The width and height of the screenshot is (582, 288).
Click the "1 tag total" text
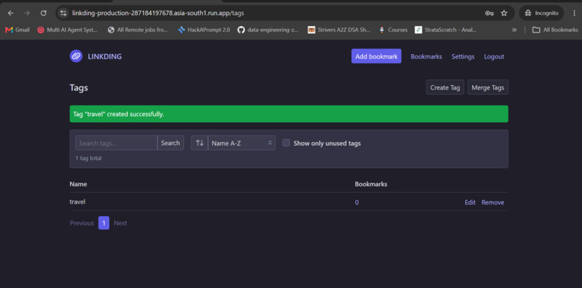tap(88, 158)
